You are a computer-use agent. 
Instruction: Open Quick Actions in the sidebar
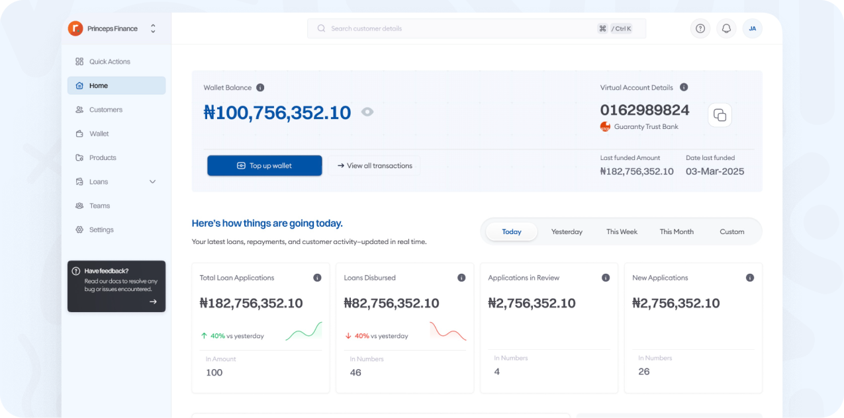(109, 62)
